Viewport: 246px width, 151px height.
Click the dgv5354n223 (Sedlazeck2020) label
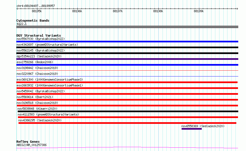[x=39, y=56]
